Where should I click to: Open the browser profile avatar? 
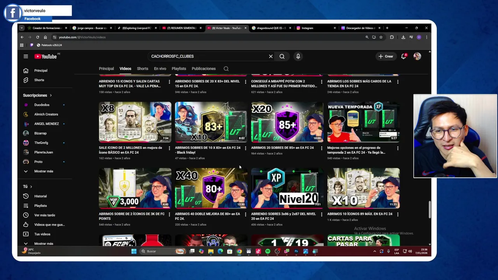tap(419, 37)
